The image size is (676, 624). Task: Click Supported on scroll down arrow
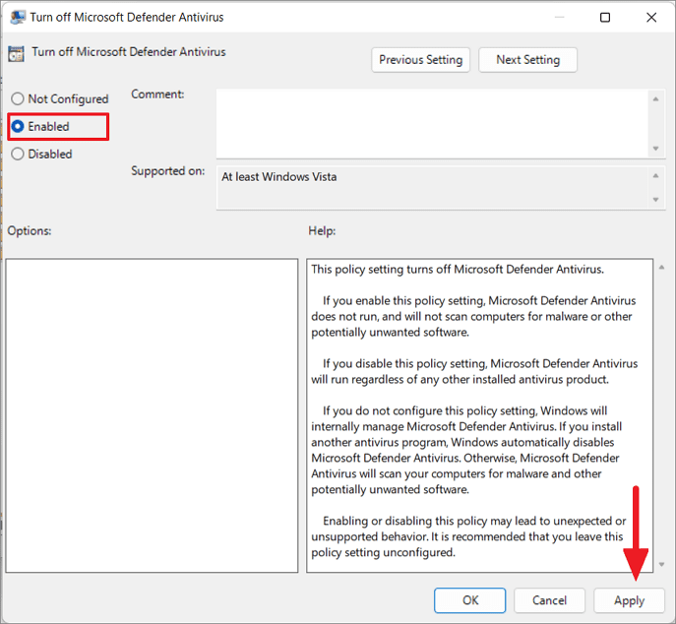coord(655,200)
